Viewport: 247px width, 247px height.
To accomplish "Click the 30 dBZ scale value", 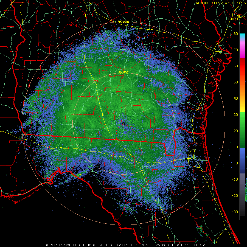I will click(236, 115).
